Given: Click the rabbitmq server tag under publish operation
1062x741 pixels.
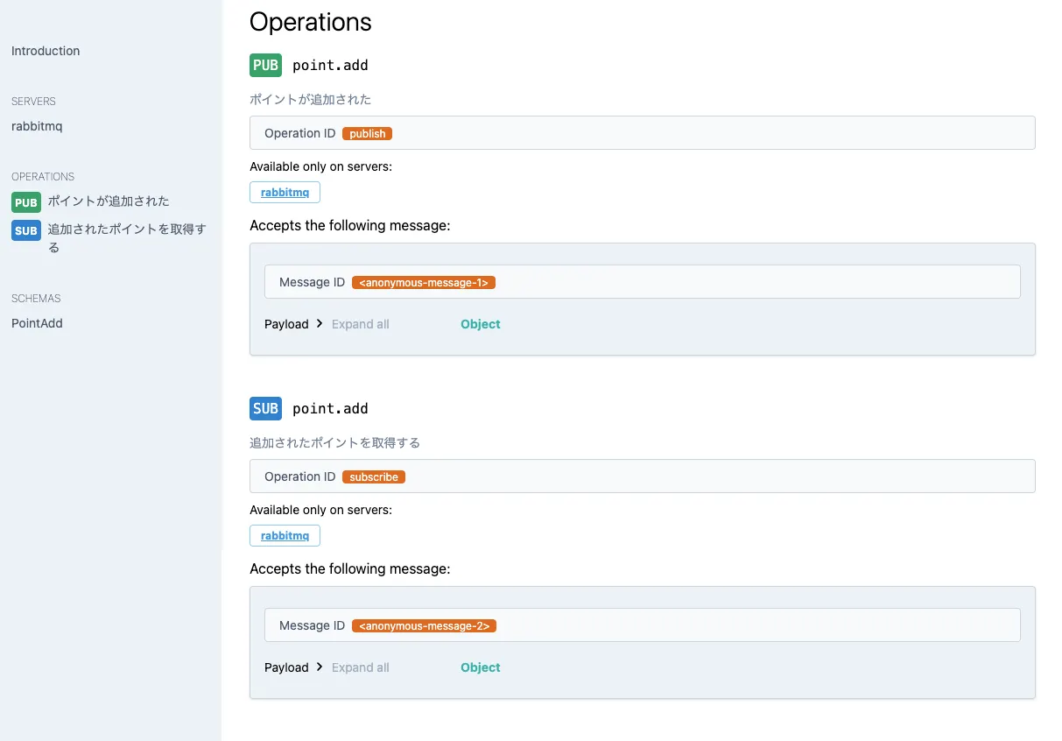Looking at the screenshot, I should click(285, 192).
